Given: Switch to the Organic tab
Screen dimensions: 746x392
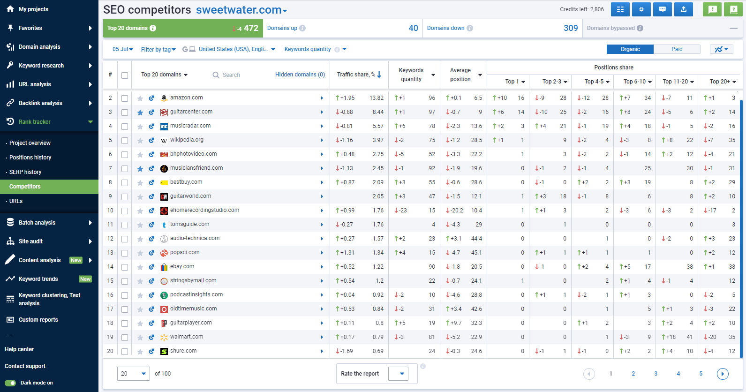Looking at the screenshot, I should pyautogui.click(x=630, y=49).
